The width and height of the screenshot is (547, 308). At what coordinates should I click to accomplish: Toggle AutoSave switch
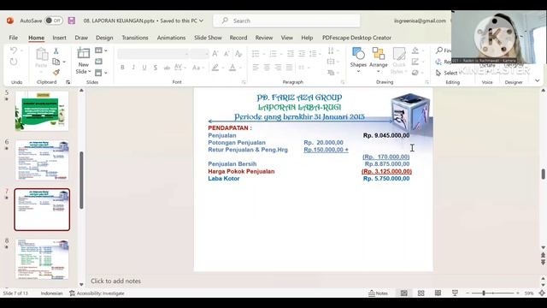[53, 21]
